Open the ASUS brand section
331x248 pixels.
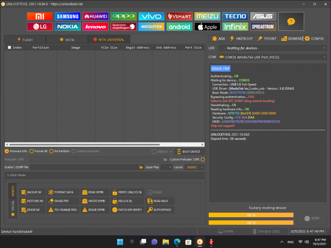(263, 16)
